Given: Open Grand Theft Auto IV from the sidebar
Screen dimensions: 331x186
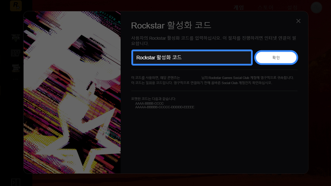Looking at the screenshot, I should (16, 53).
